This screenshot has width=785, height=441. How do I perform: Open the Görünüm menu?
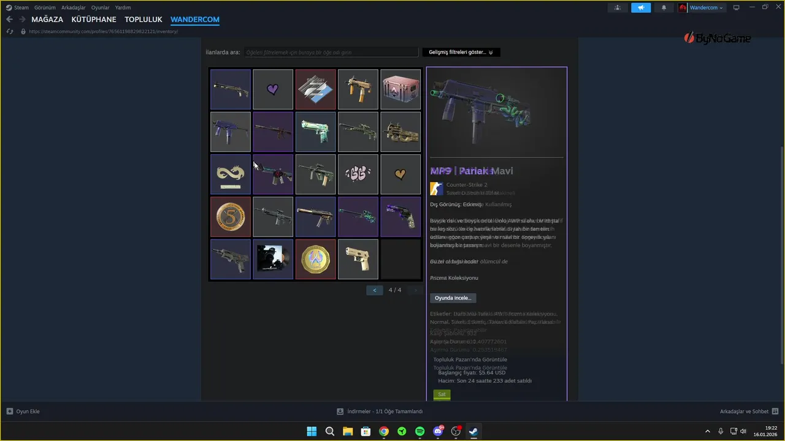tap(45, 8)
